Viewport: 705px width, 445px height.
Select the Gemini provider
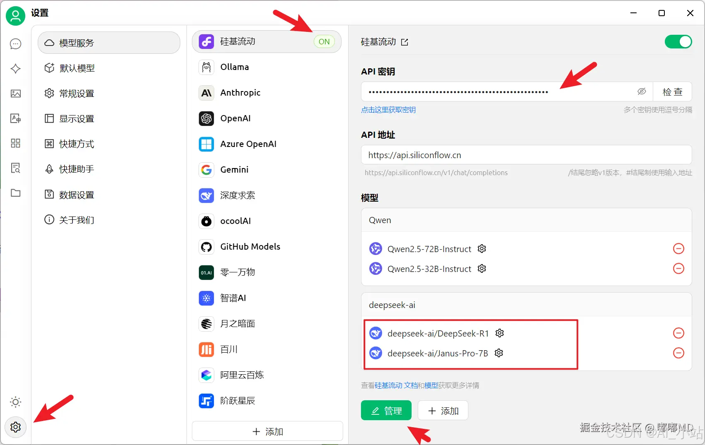pos(266,170)
